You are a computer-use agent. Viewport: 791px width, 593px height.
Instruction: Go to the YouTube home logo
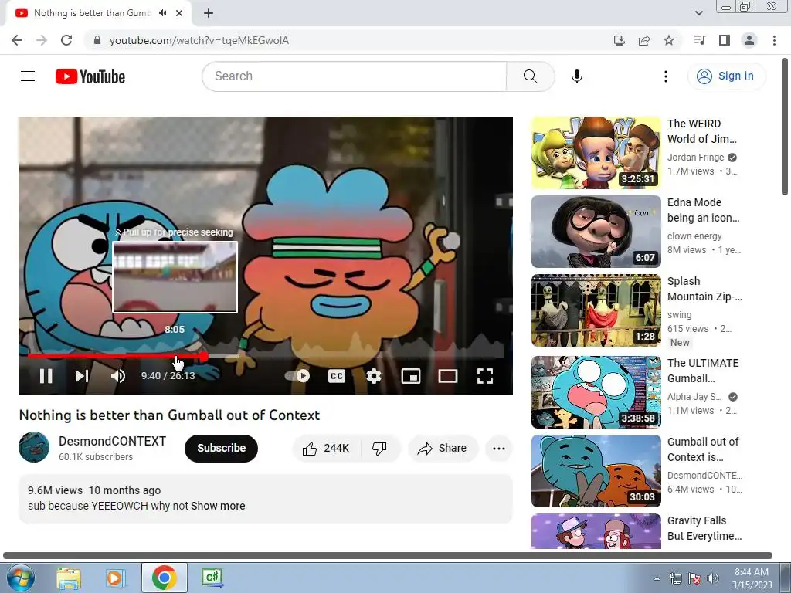pos(90,76)
